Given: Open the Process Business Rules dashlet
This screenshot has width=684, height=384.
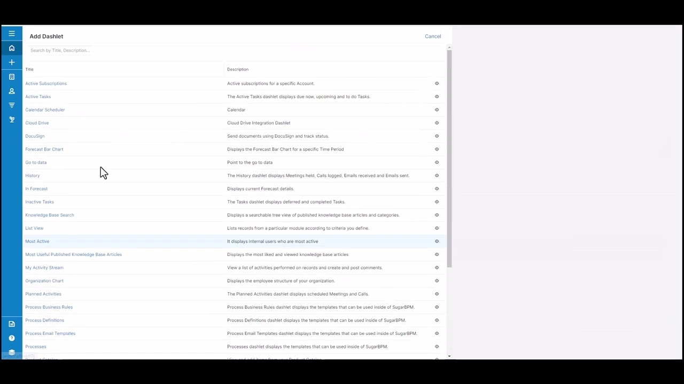Looking at the screenshot, I should [49, 307].
